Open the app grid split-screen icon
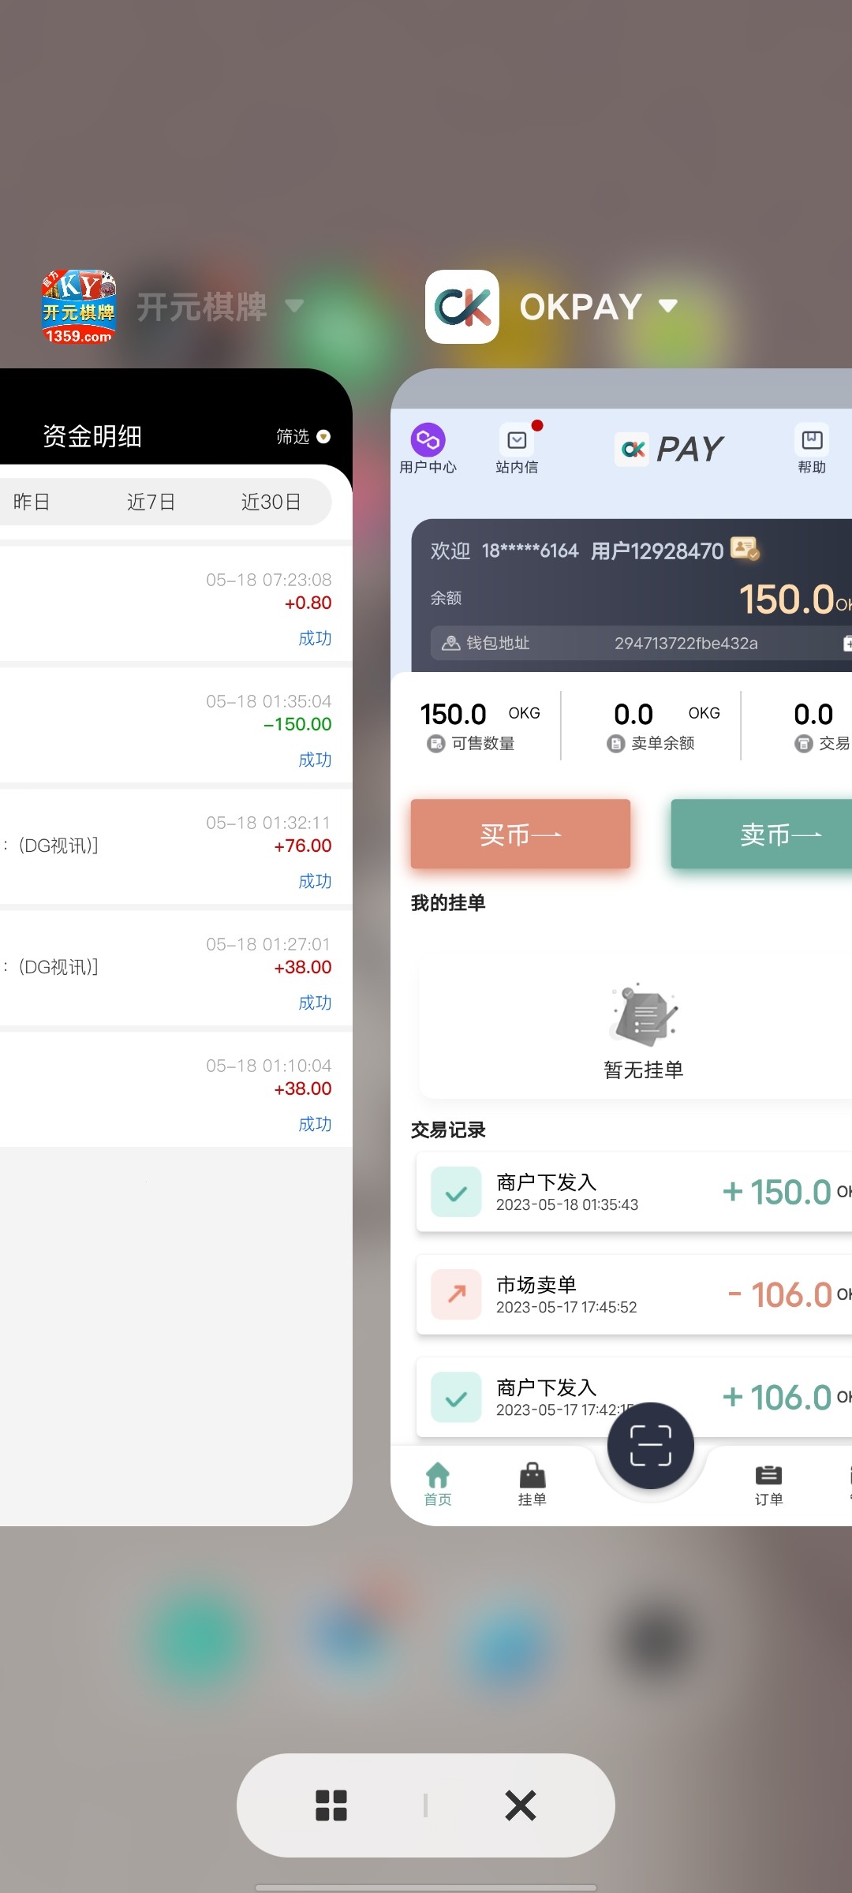852x1893 pixels. 331,1805
